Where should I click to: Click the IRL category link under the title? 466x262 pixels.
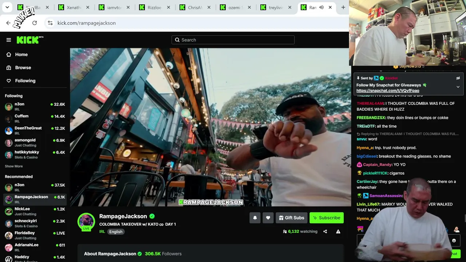point(102,232)
